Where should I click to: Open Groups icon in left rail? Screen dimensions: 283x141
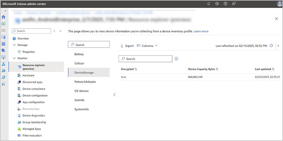(4, 71)
